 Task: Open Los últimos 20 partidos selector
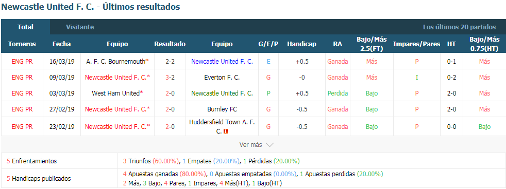click(459, 27)
